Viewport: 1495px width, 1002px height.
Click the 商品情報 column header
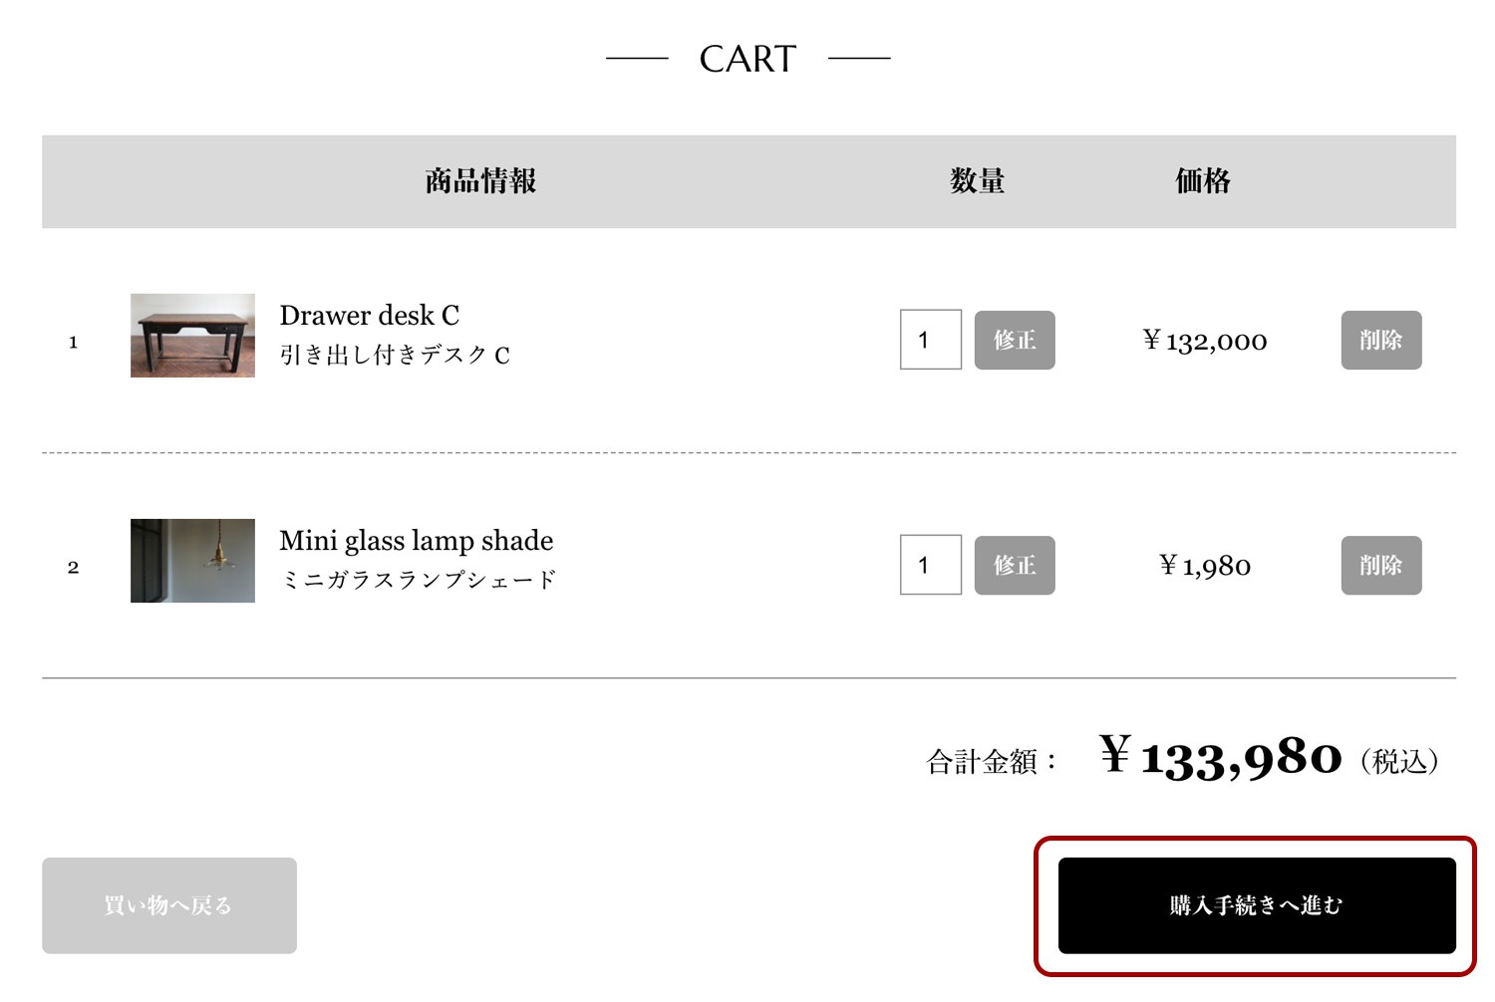coord(480,181)
